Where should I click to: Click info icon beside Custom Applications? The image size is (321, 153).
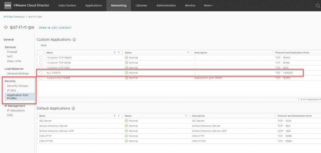(74, 40)
